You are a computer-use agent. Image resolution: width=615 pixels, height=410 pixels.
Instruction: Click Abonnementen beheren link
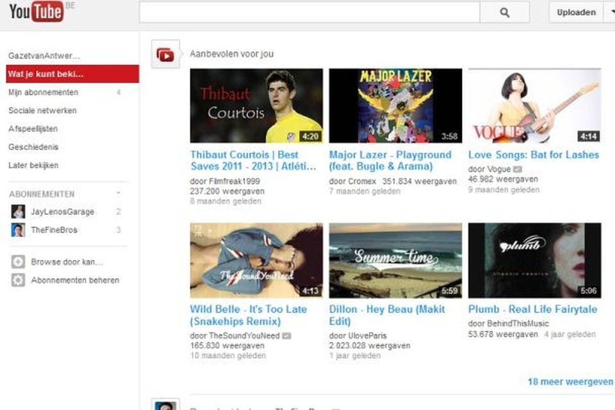point(75,280)
